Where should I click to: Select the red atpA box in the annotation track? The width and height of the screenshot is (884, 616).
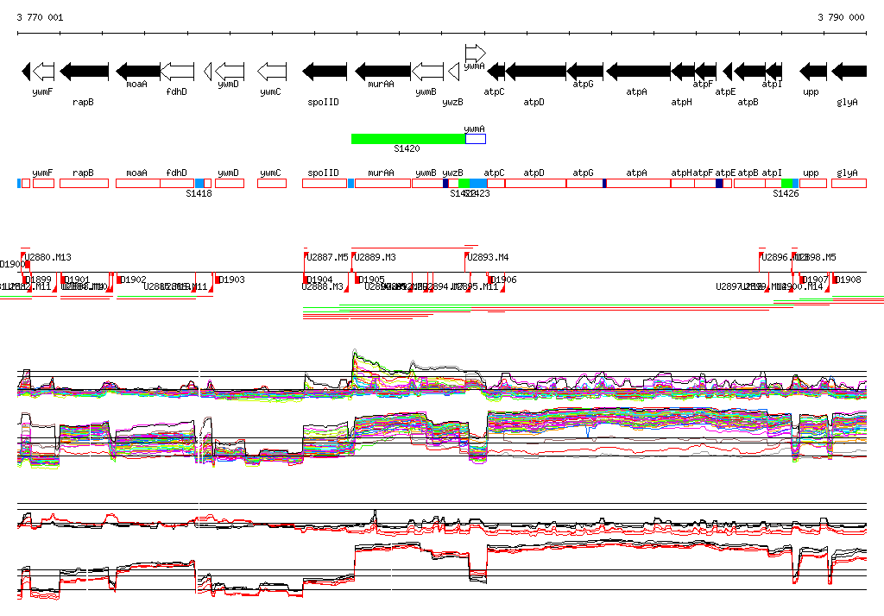point(638,183)
